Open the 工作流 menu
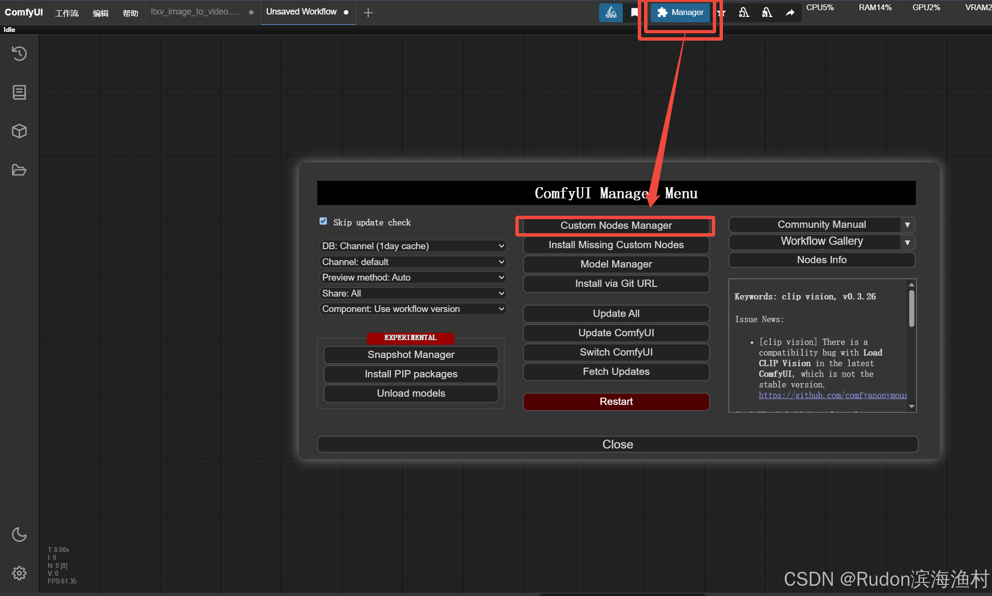This screenshot has width=992, height=596. click(67, 13)
